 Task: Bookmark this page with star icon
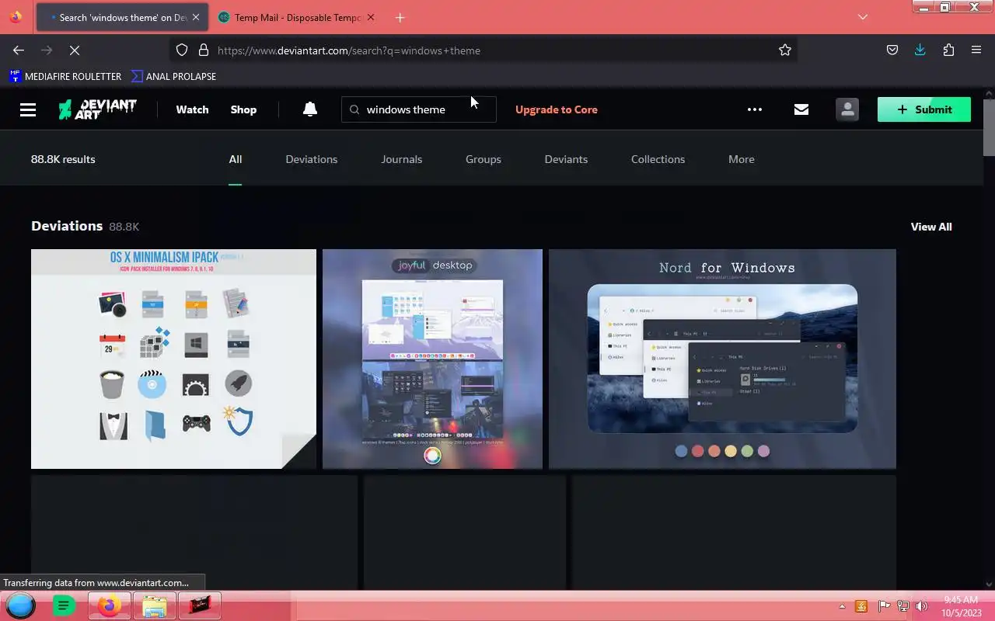[785, 50]
